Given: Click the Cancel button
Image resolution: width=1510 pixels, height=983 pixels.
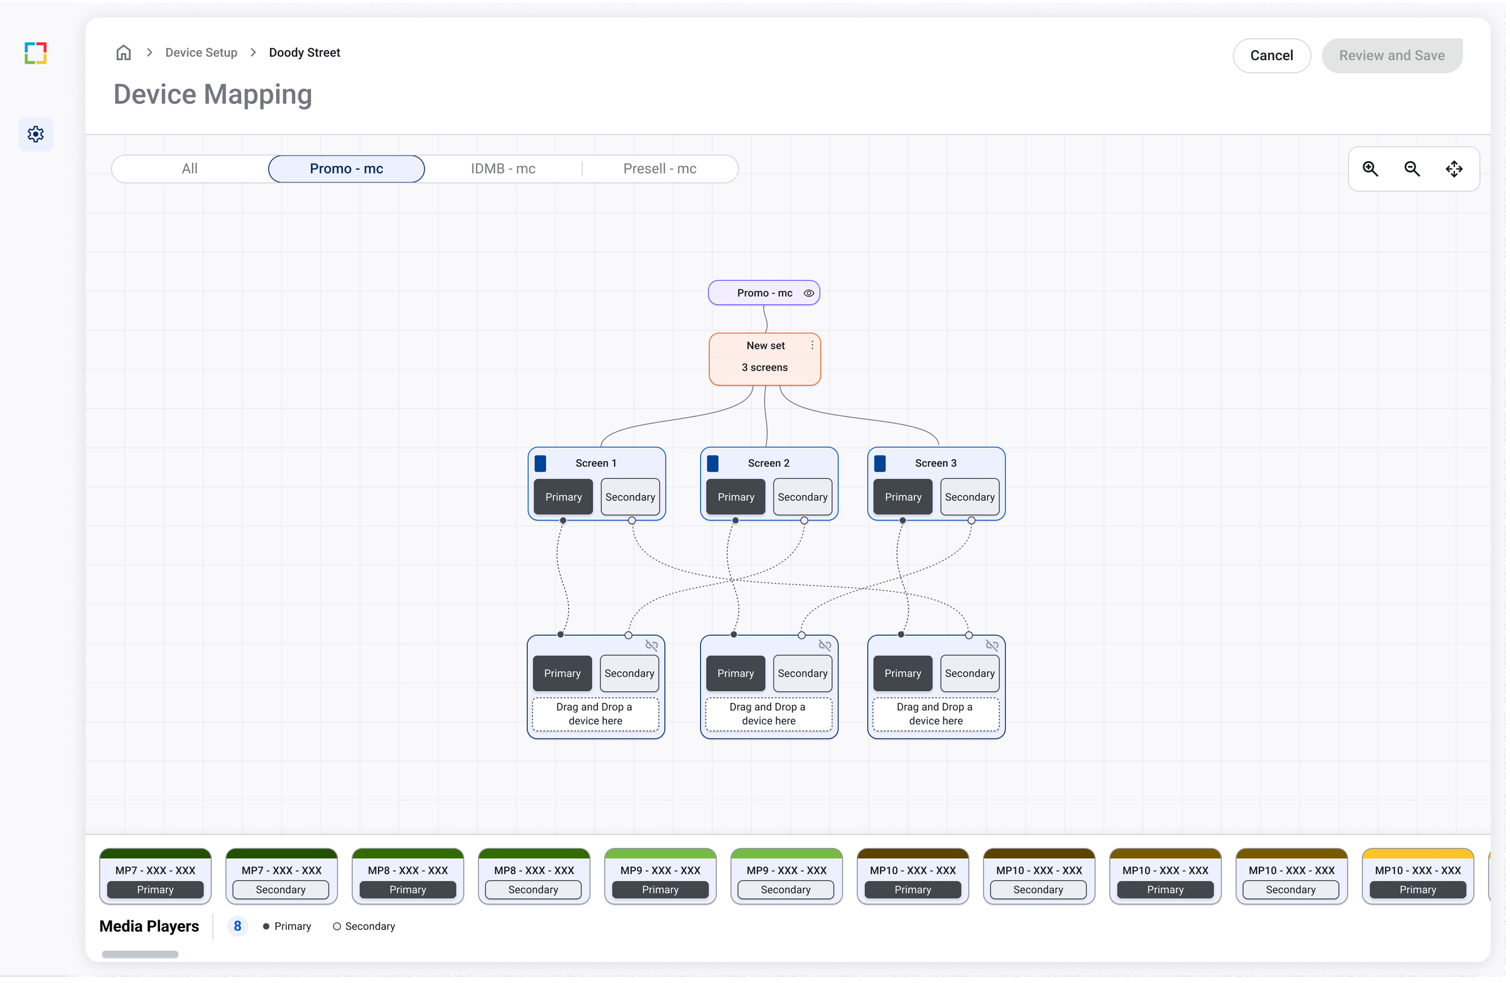Looking at the screenshot, I should 1271,56.
